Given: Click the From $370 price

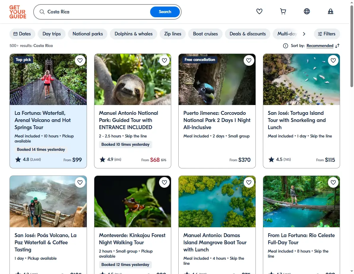Looking at the screenshot, I should pos(240,160).
